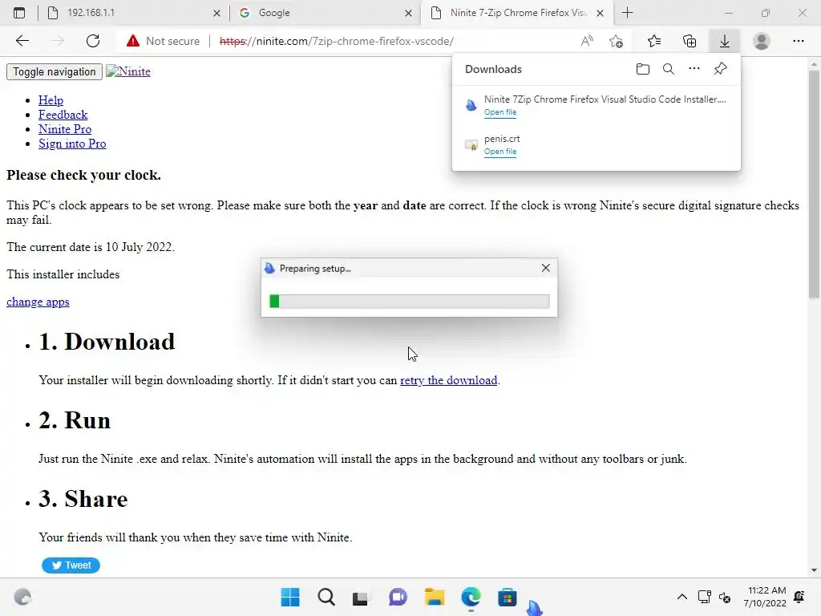Open network status in system tray

tap(704, 597)
